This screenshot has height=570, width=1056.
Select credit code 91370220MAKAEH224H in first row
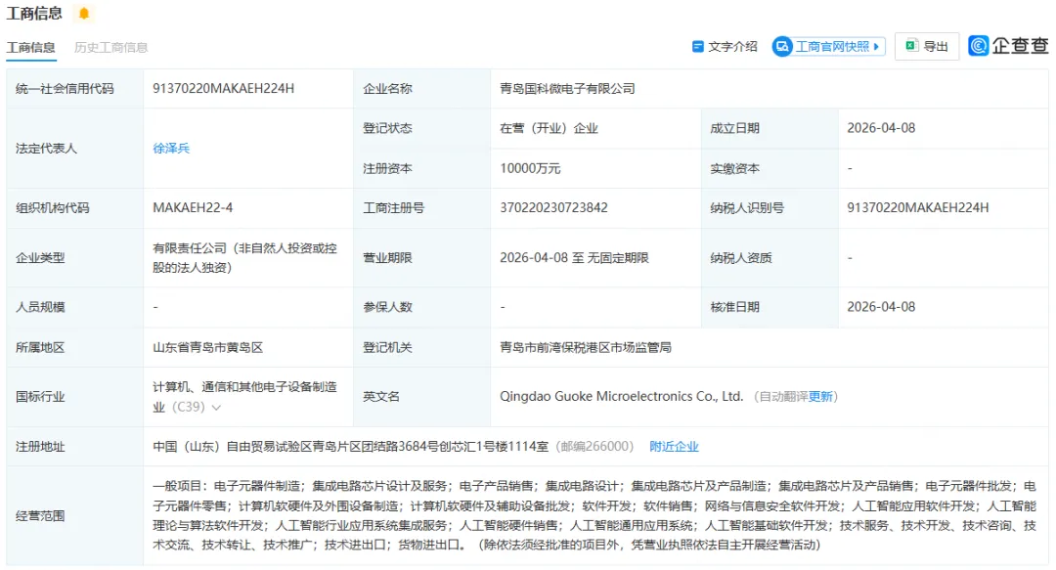(x=224, y=88)
